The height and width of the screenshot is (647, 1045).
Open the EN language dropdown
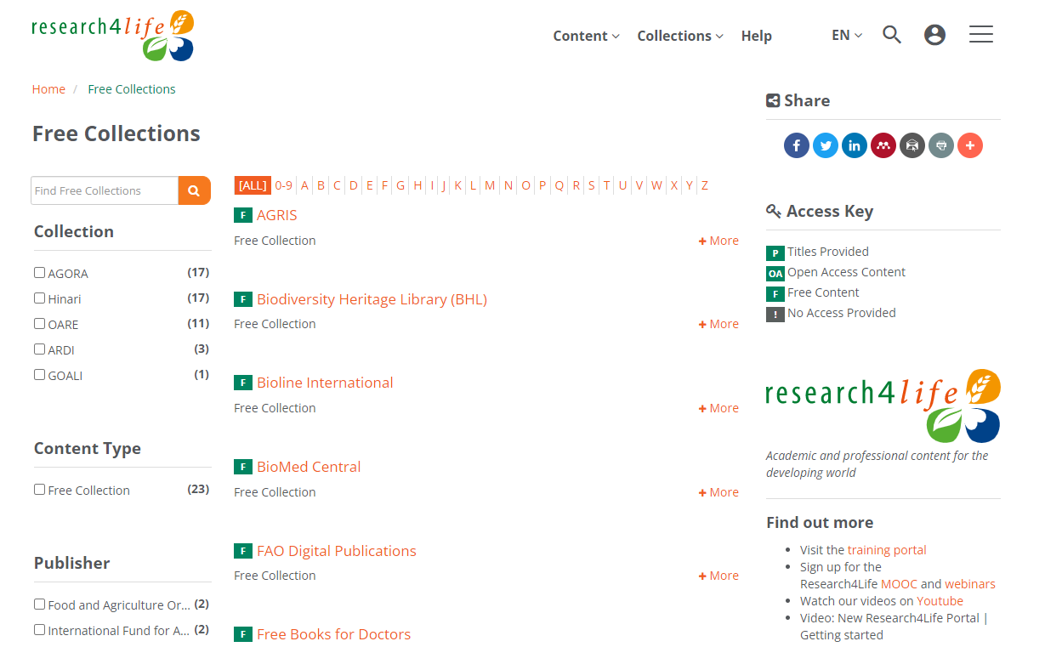847,35
